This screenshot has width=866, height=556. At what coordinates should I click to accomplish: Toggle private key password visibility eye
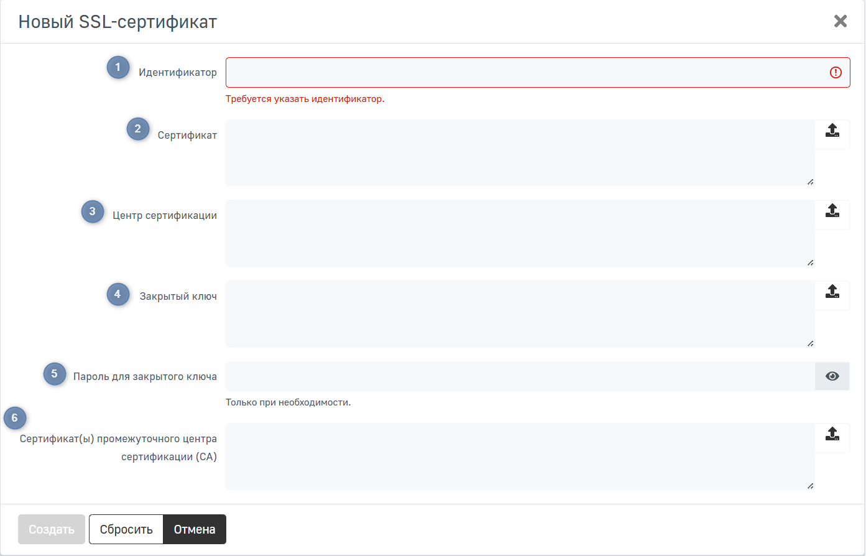tap(832, 376)
